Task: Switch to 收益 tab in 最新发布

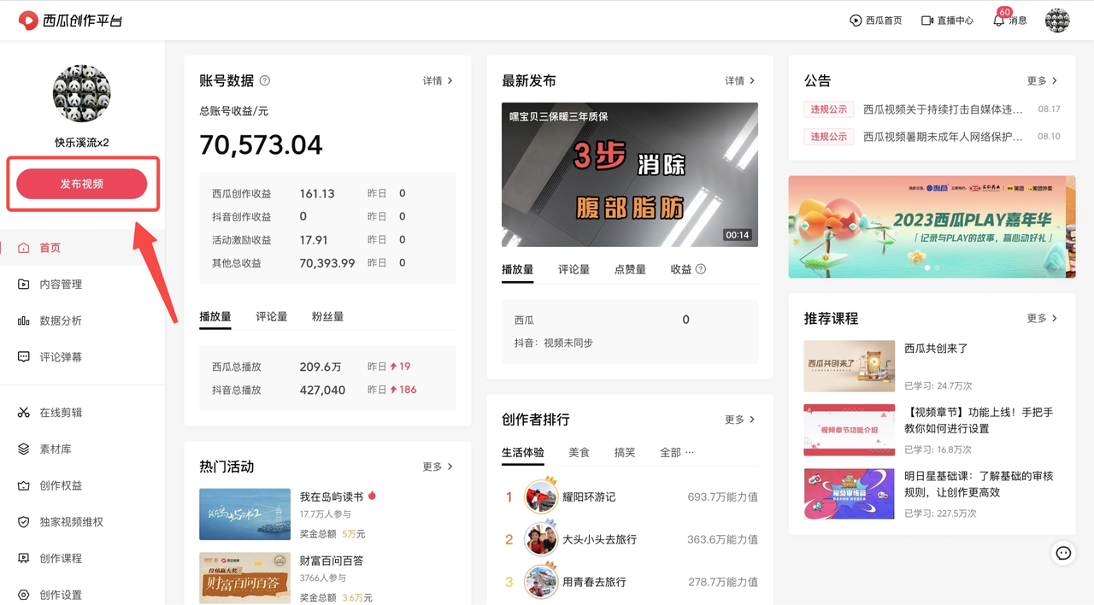Action: click(688, 269)
